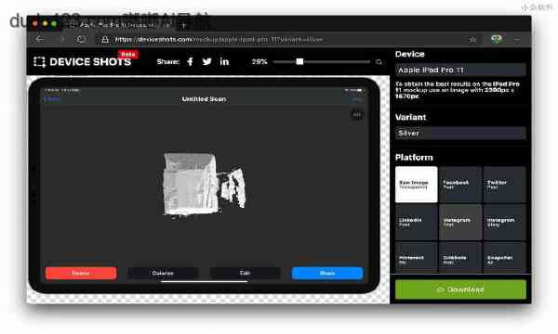Open the Device dropdown showing Apple iPad Pro 11
Image resolution: width=558 pixels, height=334 pixels.
point(460,70)
